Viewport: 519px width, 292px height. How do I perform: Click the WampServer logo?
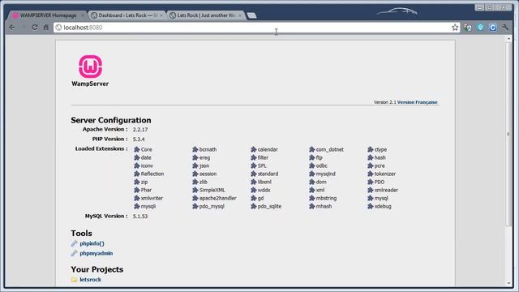(x=90, y=71)
